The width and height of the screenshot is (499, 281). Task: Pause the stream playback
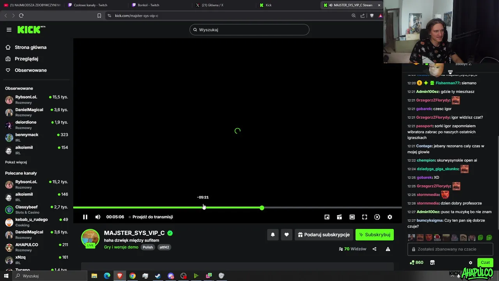tap(85, 217)
